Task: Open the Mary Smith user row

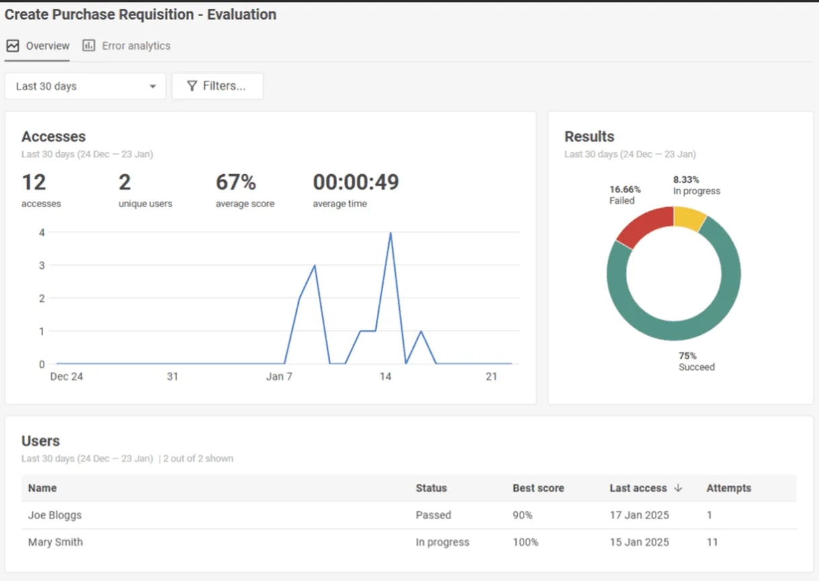Action: coord(55,542)
